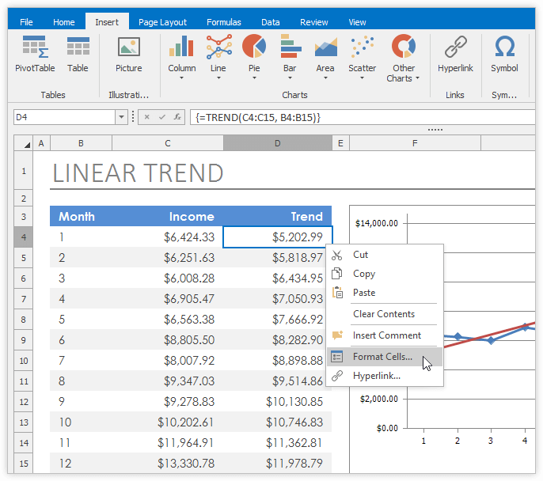Select column C header

(167, 143)
